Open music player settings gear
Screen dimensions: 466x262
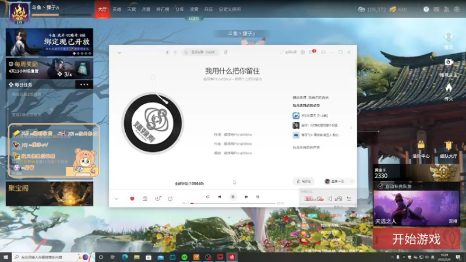(x=302, y=52)
